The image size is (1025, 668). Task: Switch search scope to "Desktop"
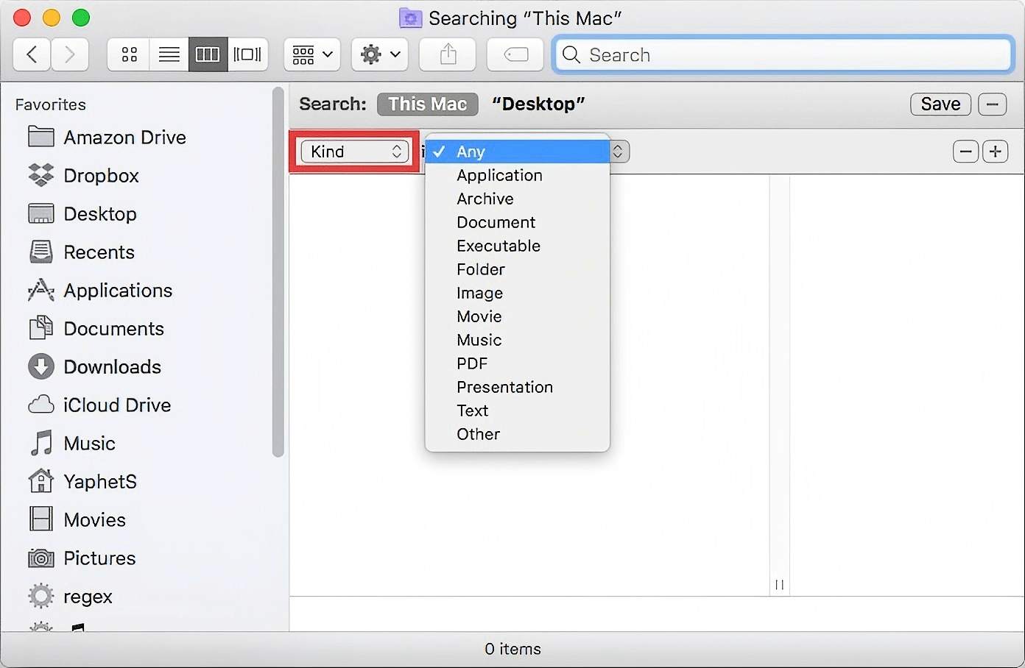coord(538,104)
